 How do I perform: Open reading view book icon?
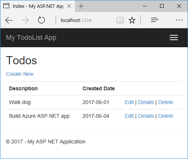point(120,20)
